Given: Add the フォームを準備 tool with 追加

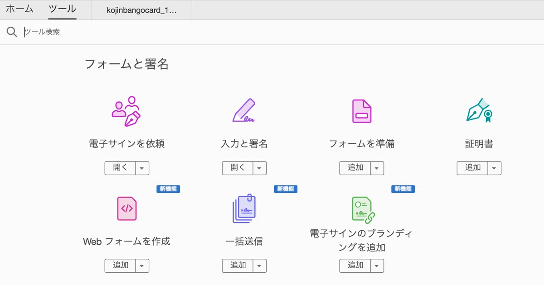Looking at the screenshot, I should tap(355, 168).
